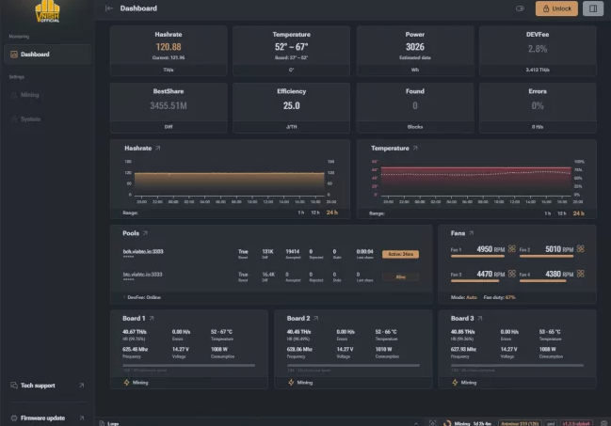Open Logs in the bottom bar
Screen dimensions: 611x426
[x=109, y=423]
